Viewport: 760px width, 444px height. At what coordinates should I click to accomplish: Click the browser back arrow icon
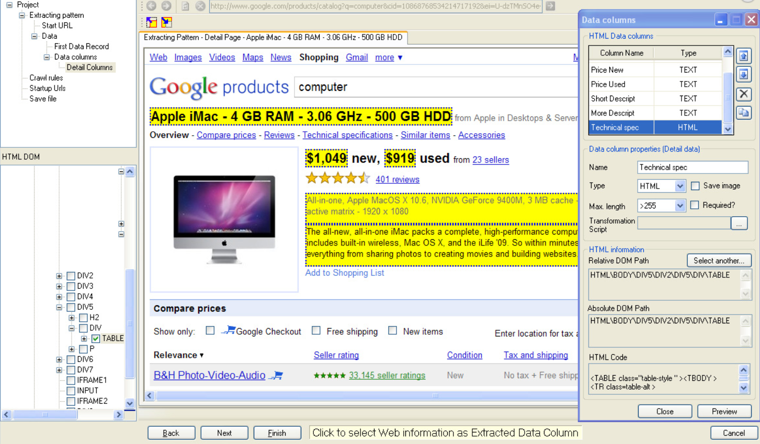click(x=151, y=6)
